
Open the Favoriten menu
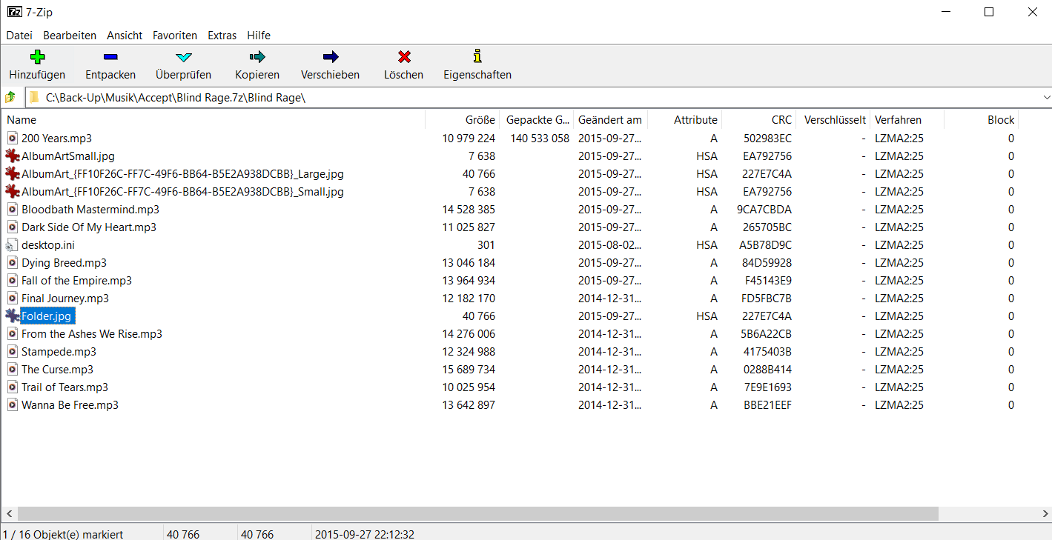[x=175, y=36]
